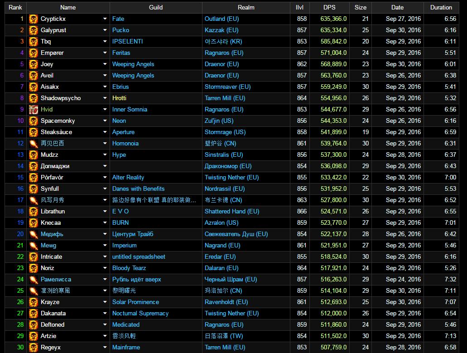Open the Nocturnal Supremacy guild link
This screenshot has width=467, height=353.
[x=140, y=313]
